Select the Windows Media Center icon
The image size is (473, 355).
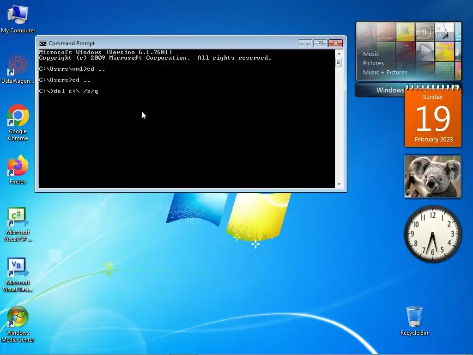point(18,324)
